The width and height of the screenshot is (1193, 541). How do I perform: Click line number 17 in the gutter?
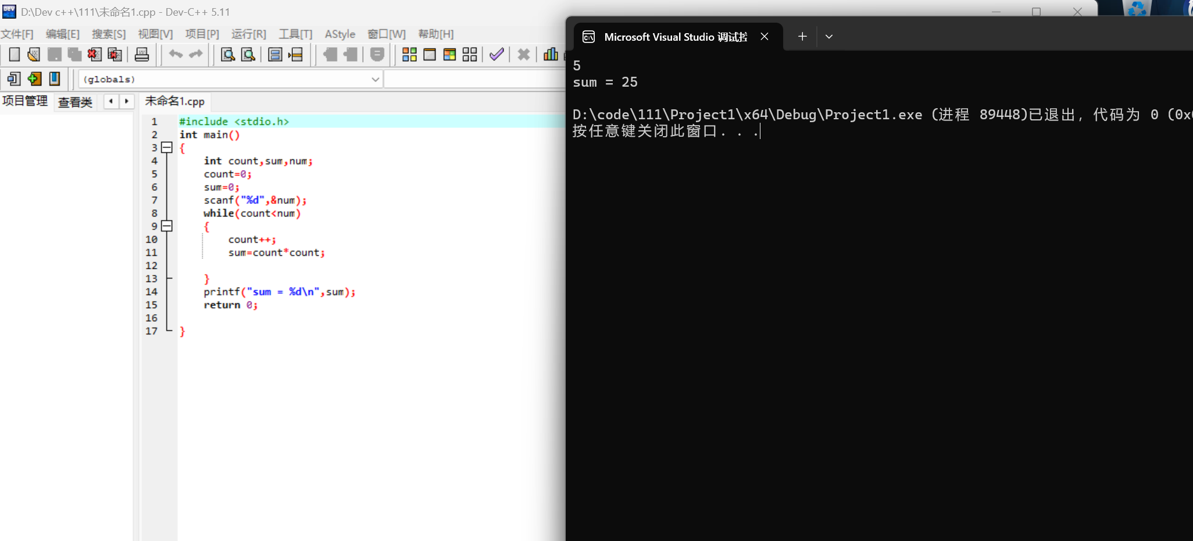point(151,331)
